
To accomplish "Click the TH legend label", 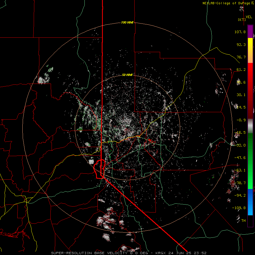I will click(243, 220).
